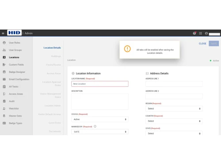
Task: Select the Floors/Rooms tab
Action: (x=53, y=65)
